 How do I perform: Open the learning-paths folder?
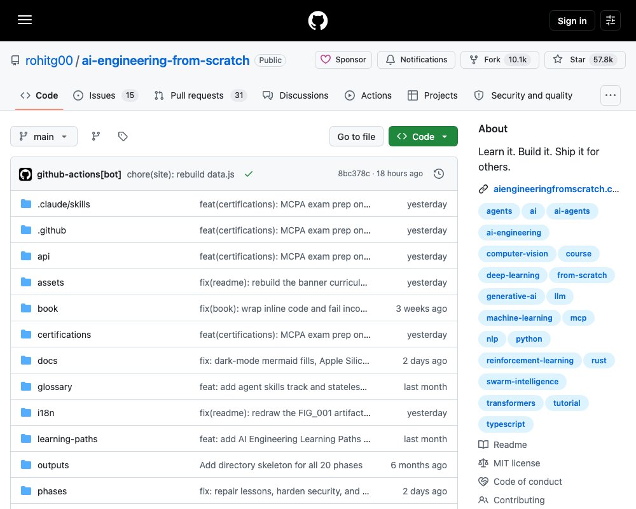coord(67,439)
